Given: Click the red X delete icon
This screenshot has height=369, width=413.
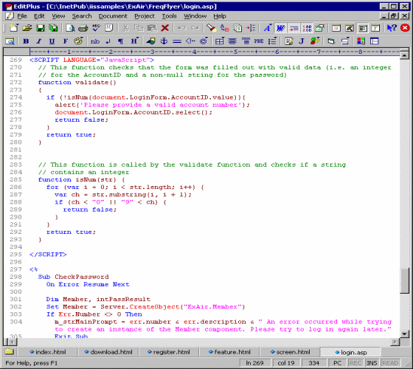Looking at the screenshot, I should tap(165, 28).
